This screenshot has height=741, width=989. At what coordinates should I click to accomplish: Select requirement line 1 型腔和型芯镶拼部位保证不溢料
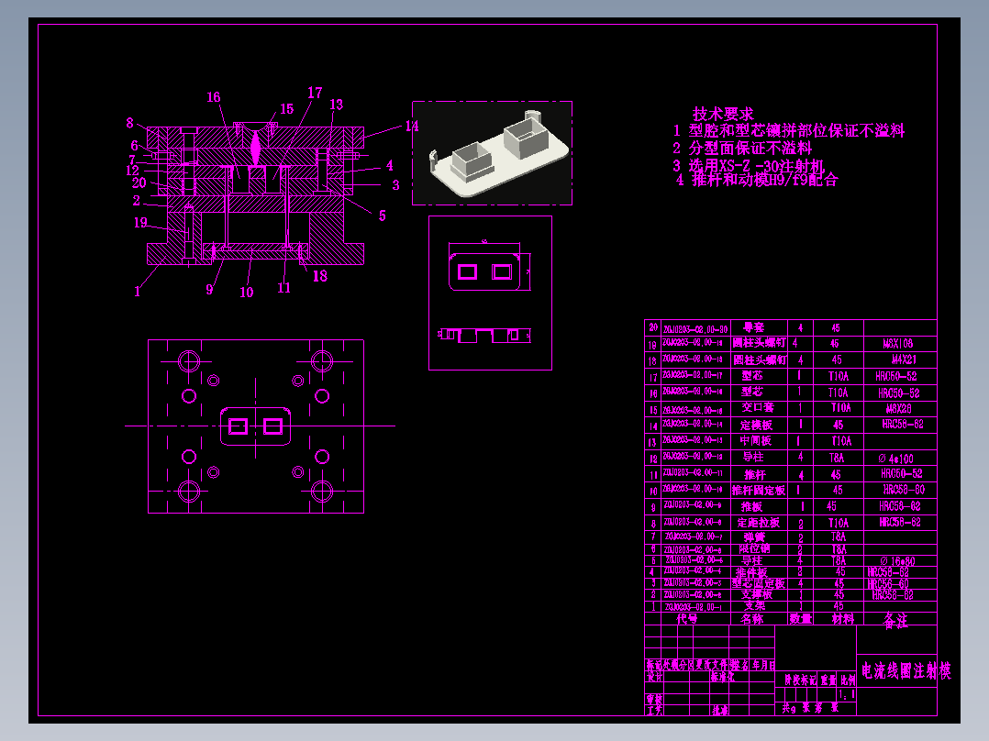(788, 130)
